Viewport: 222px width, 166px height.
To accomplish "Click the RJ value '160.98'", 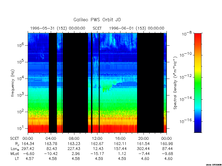I will coord(167,144).
